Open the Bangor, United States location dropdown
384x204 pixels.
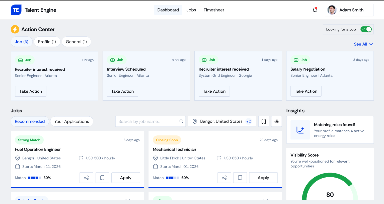point(222,121)
